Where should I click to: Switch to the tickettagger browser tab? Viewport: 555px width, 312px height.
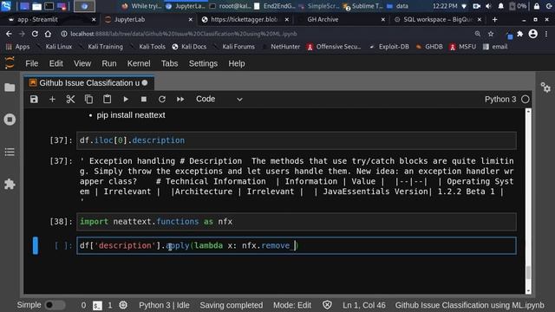click(245, 19)
